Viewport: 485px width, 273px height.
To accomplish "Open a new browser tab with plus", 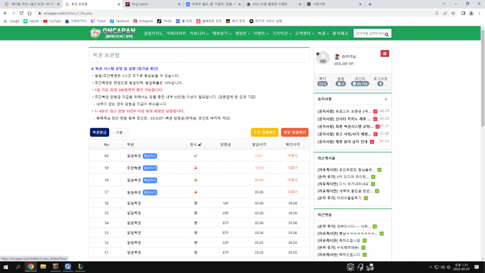I will [370, 4].
